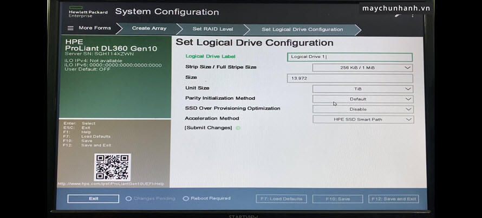Edit the Logical Drive Label field
Image resolution: width=482 pixels, height=218 pixels.
(349, 57)
